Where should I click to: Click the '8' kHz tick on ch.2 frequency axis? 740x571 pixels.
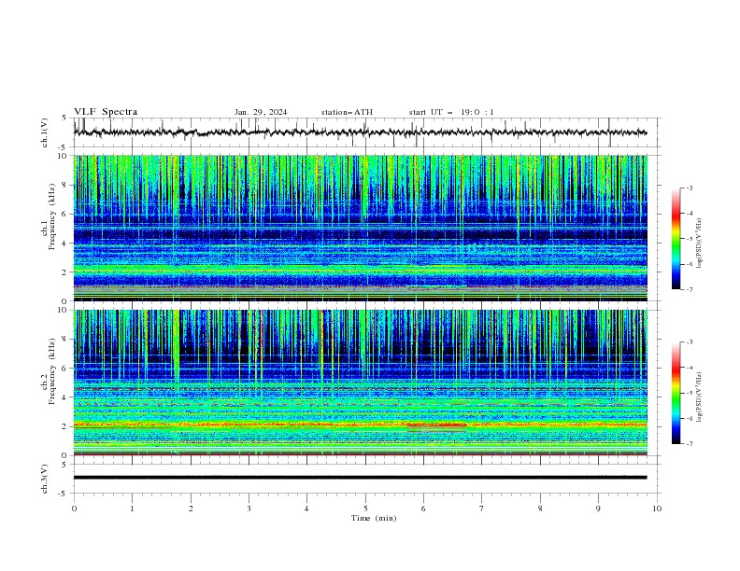click(x=66, y=340)
